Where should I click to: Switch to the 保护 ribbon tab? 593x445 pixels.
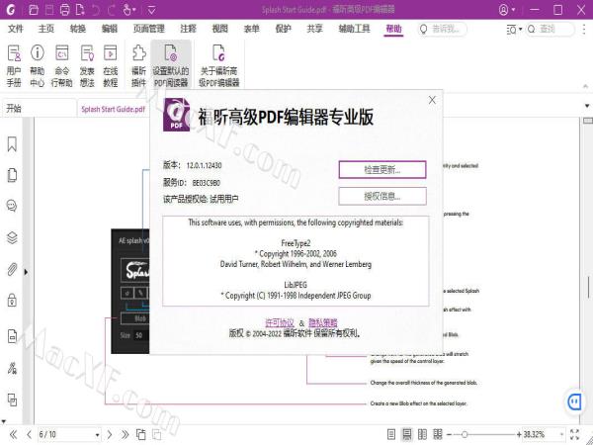pyautogui.click(x=284, y=29)
